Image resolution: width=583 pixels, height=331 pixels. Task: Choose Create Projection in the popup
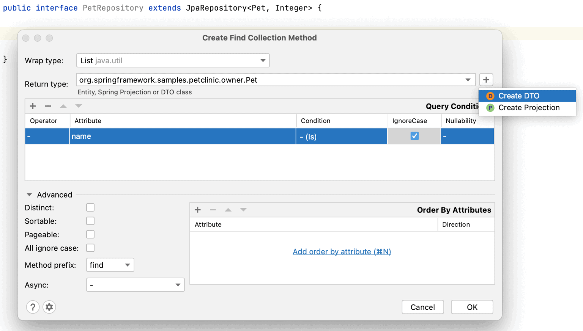coord(529,108)
